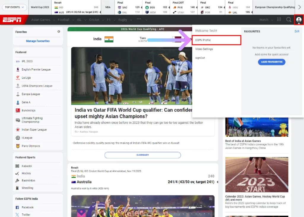The image size is (304, 217).
Task: Click Ultimate Fighting Championship icon
Action: [18, 120]
